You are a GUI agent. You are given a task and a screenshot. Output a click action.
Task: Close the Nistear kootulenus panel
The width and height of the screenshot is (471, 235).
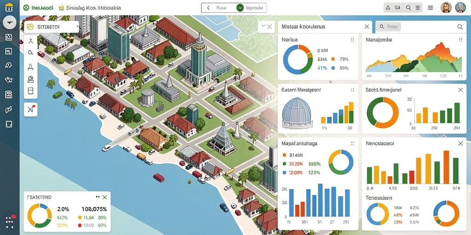(367, 27)
